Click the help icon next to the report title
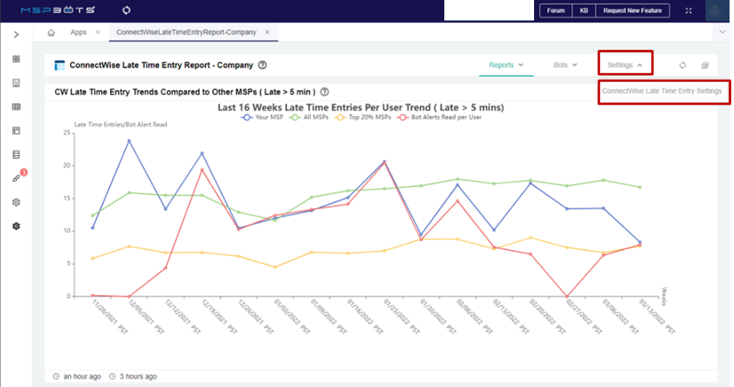734x387 pixels. [x=263, y=65]
